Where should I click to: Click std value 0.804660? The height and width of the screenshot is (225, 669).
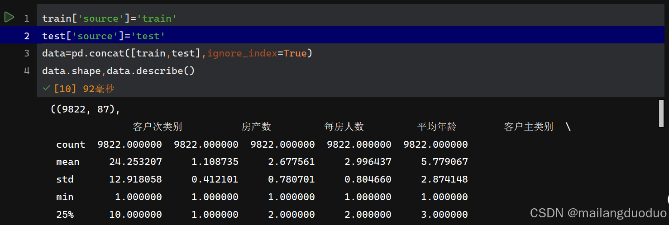[368, 179]
